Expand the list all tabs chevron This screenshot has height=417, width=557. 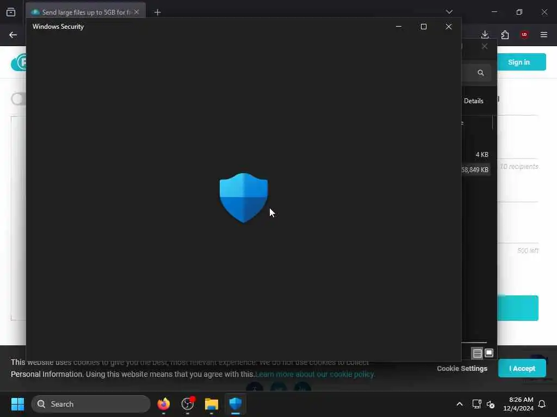tap(449, 12)
